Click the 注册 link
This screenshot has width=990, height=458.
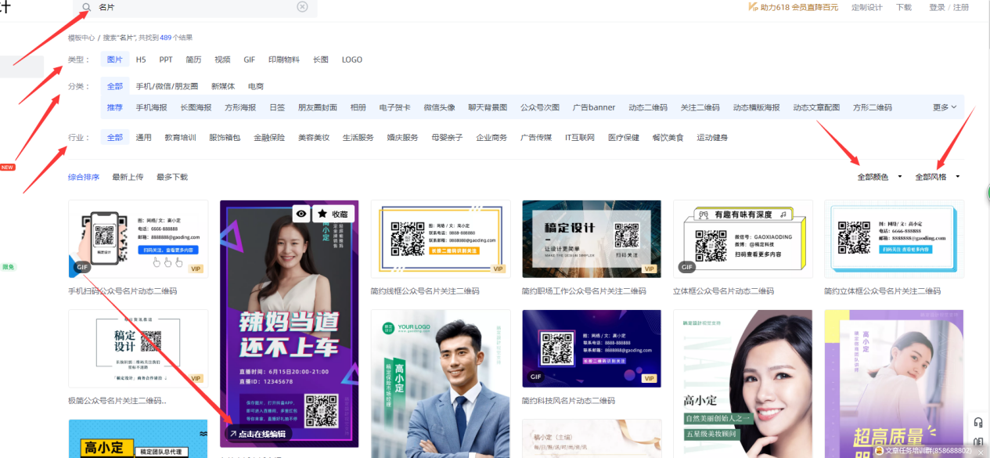point(961,7)
